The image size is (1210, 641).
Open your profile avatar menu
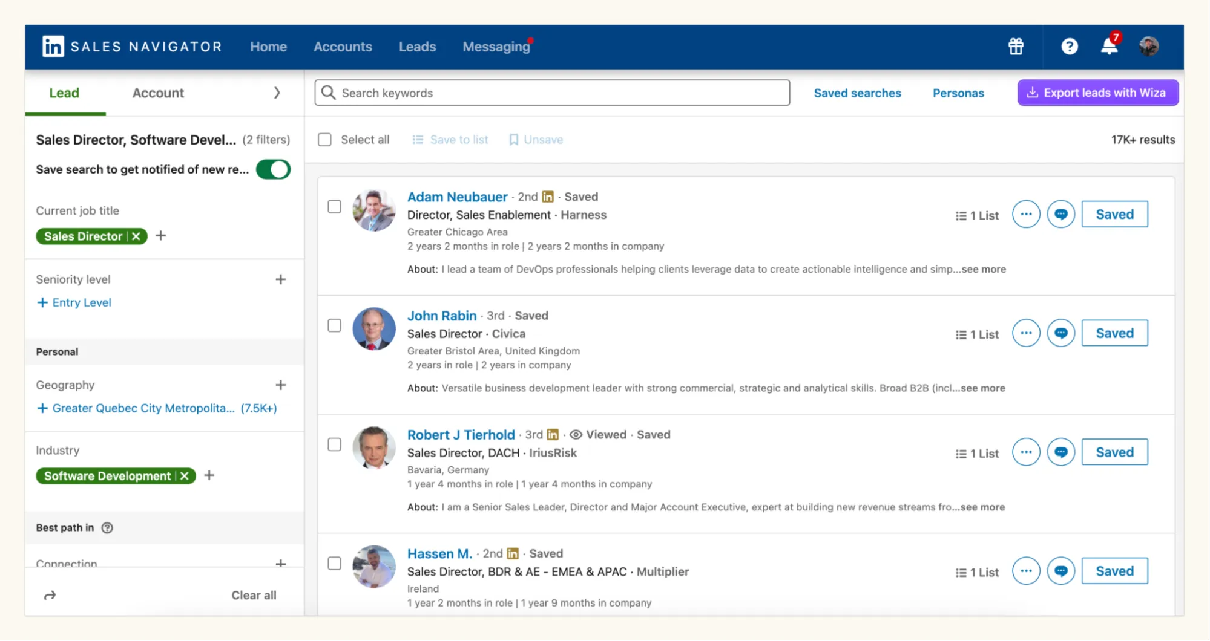coord(1148,45)
